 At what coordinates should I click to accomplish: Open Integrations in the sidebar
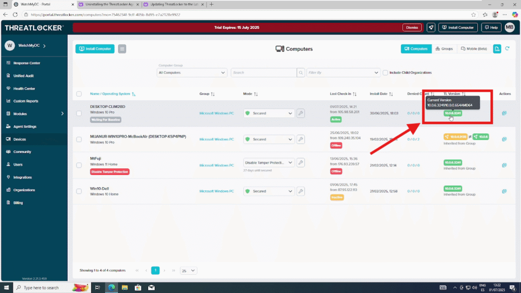click(22, 178)
